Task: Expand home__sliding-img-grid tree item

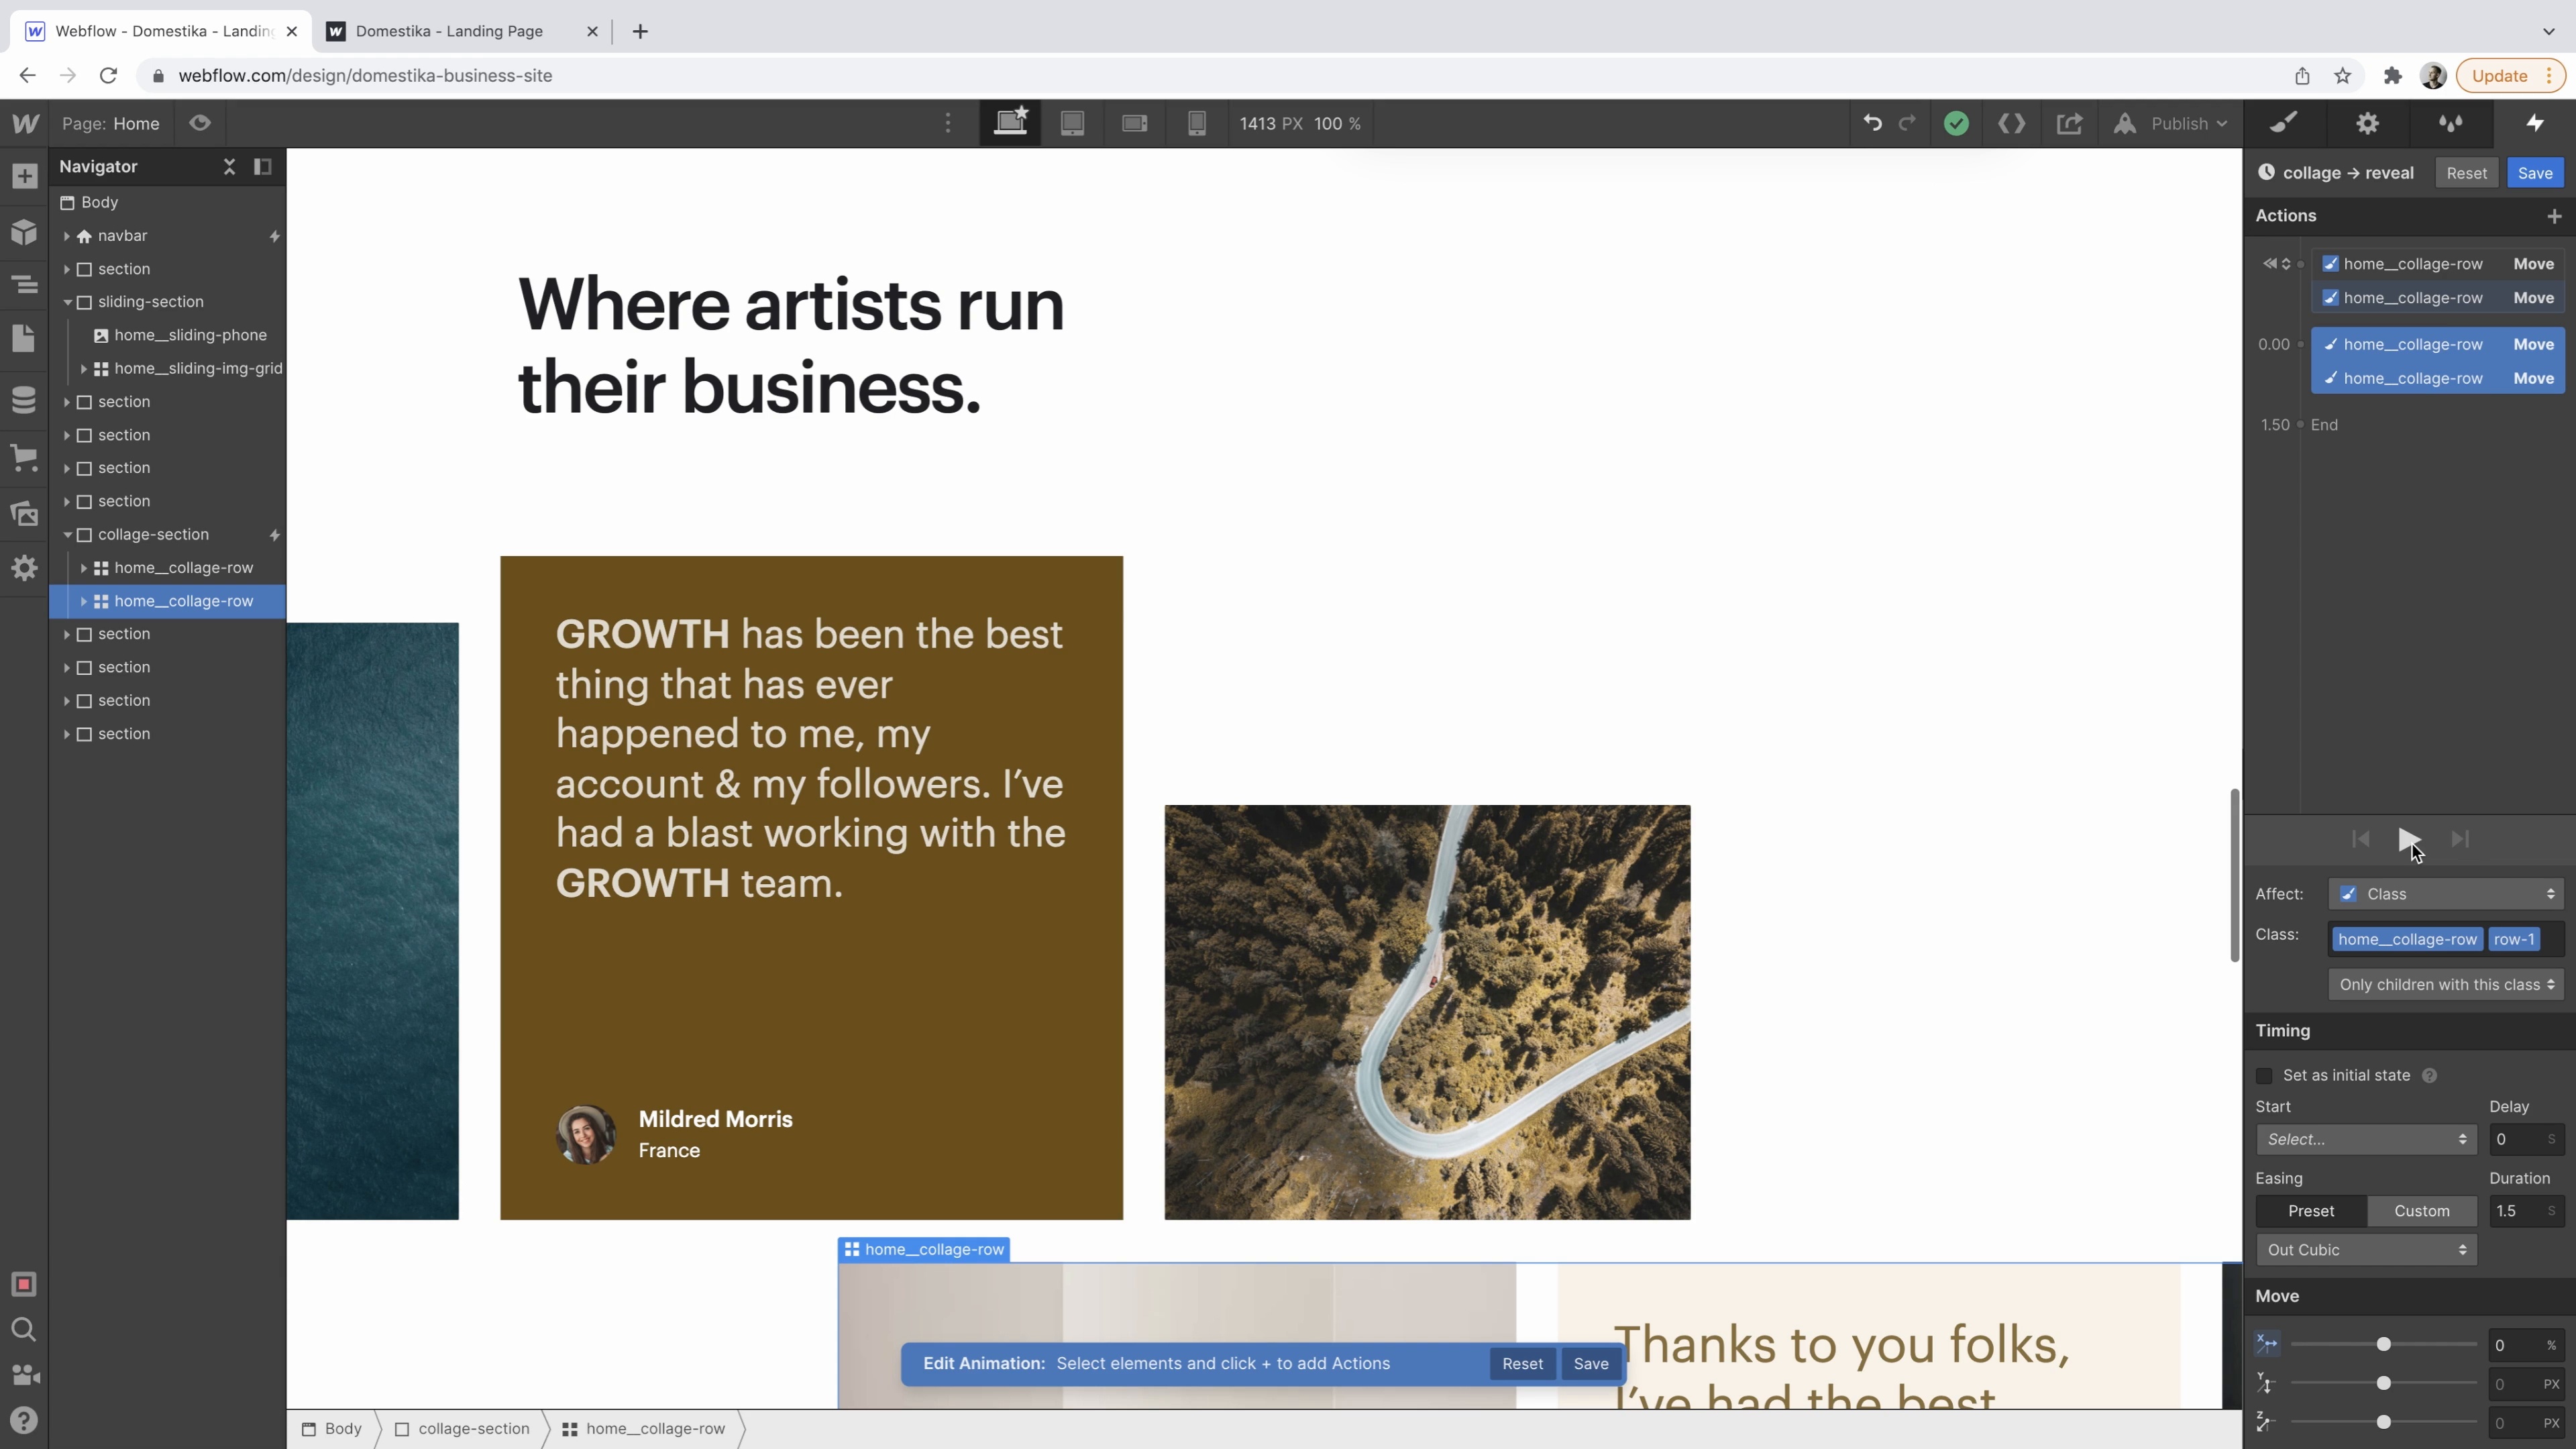Action: 83,369
